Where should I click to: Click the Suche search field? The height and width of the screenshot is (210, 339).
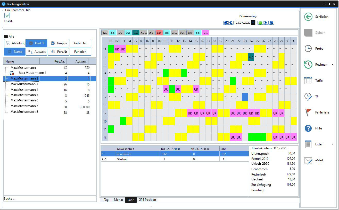pos(49,199)
